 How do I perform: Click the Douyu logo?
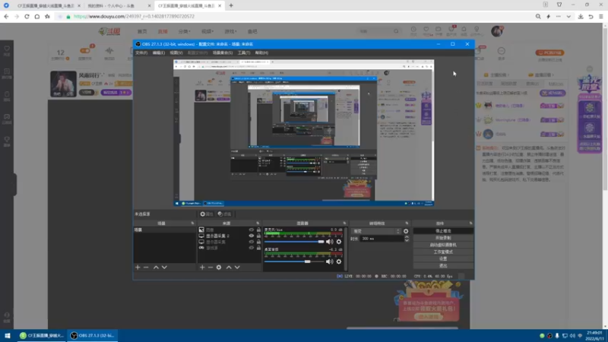109,31
